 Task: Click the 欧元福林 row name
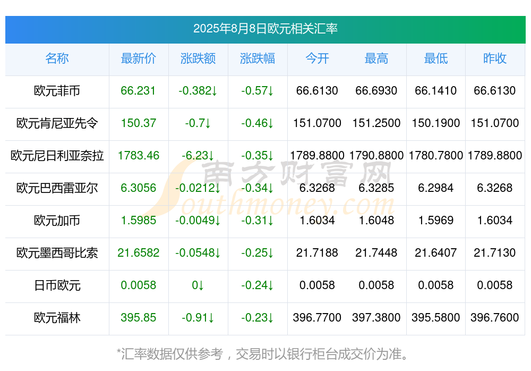coord(57,318)
